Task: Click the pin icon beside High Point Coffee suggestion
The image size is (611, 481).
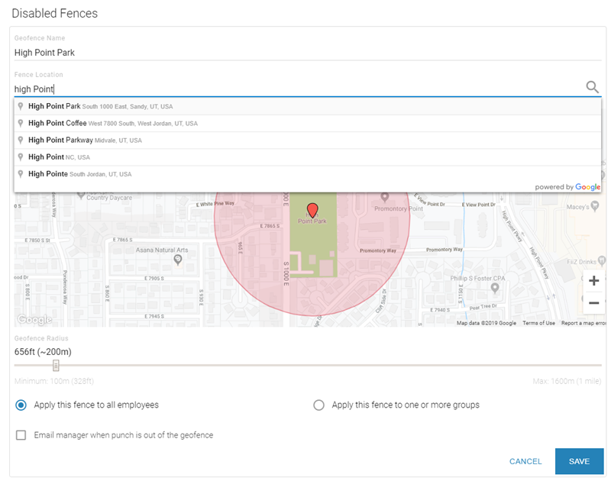Action: coord(19,123)
